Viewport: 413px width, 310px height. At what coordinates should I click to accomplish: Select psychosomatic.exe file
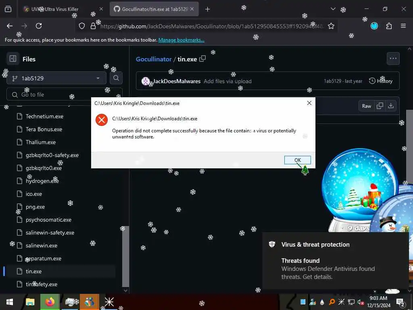[48, 220]
